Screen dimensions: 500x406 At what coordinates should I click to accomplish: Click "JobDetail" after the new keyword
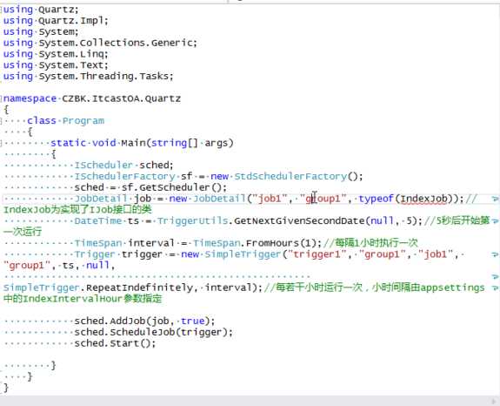(x=219, y=199)
